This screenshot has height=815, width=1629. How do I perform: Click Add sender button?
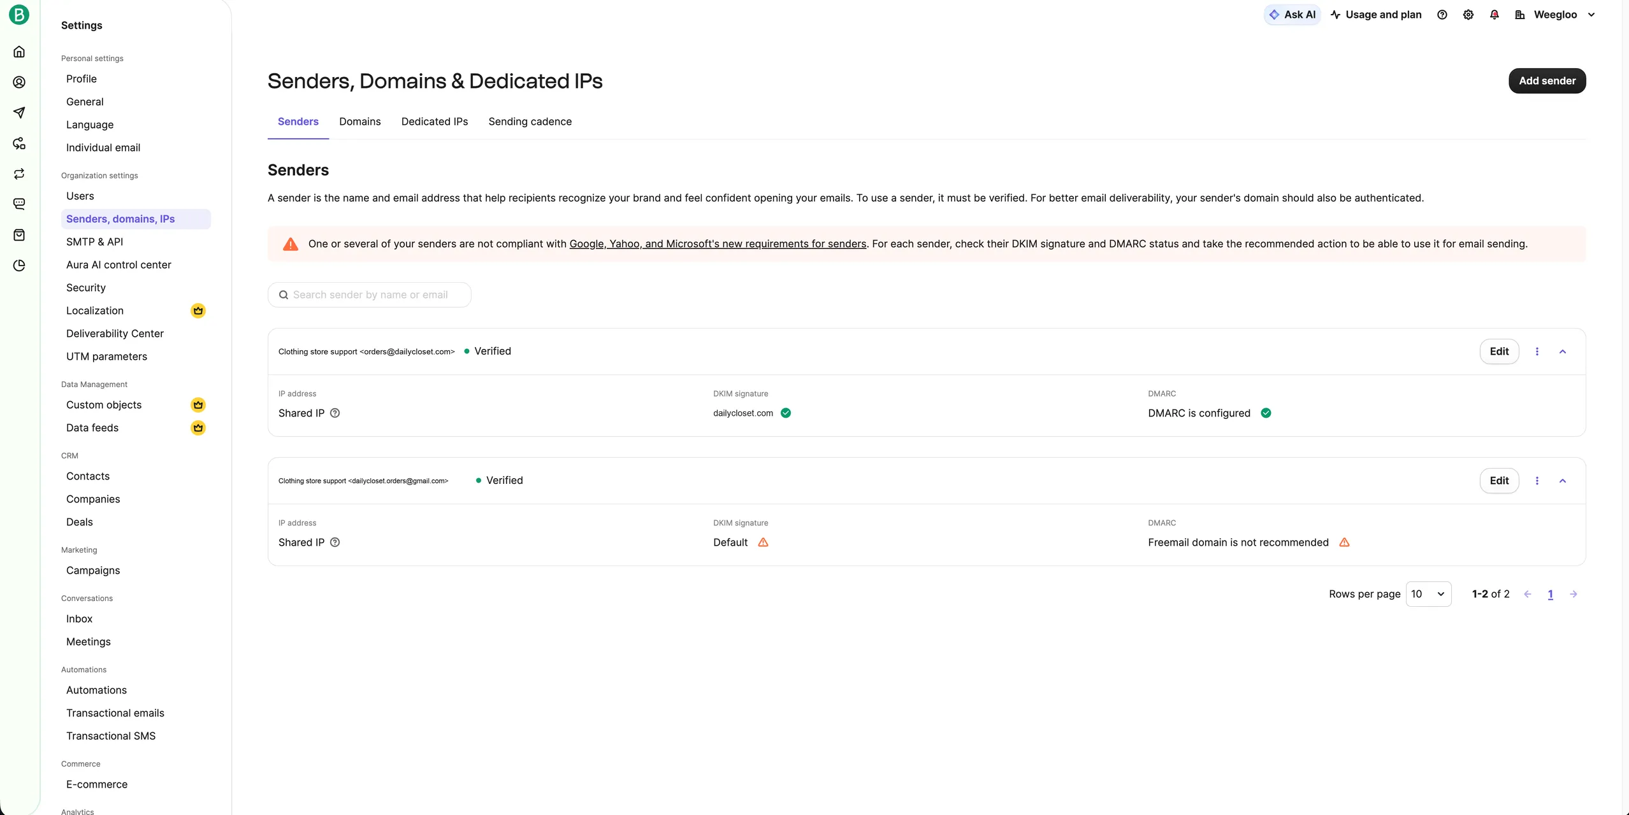pos(1547,81)
